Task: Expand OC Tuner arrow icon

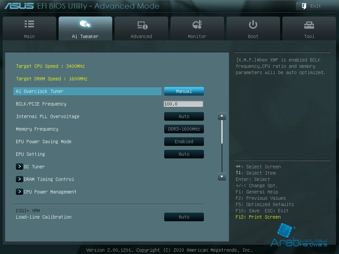Action: (x=20, y=167)
